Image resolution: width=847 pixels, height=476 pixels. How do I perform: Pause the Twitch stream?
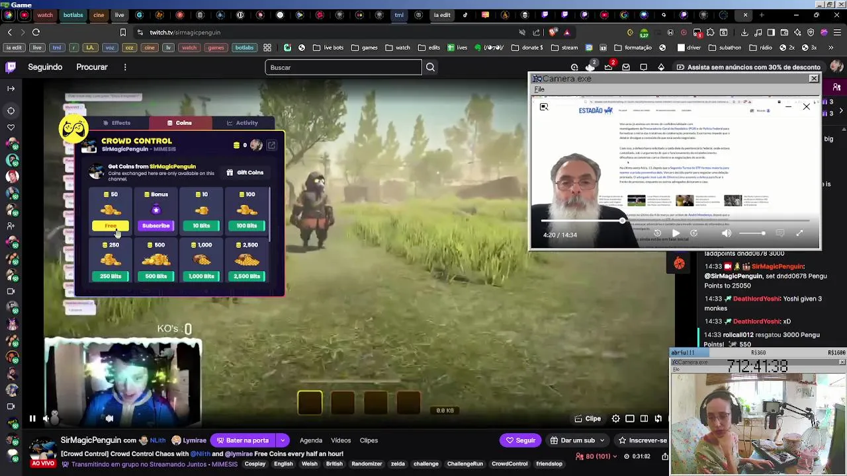pyautogui.click(x=32, y=418)
